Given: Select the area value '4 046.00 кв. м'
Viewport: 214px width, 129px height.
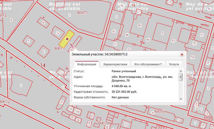Looking at the screenshot, I should [121, 86].
